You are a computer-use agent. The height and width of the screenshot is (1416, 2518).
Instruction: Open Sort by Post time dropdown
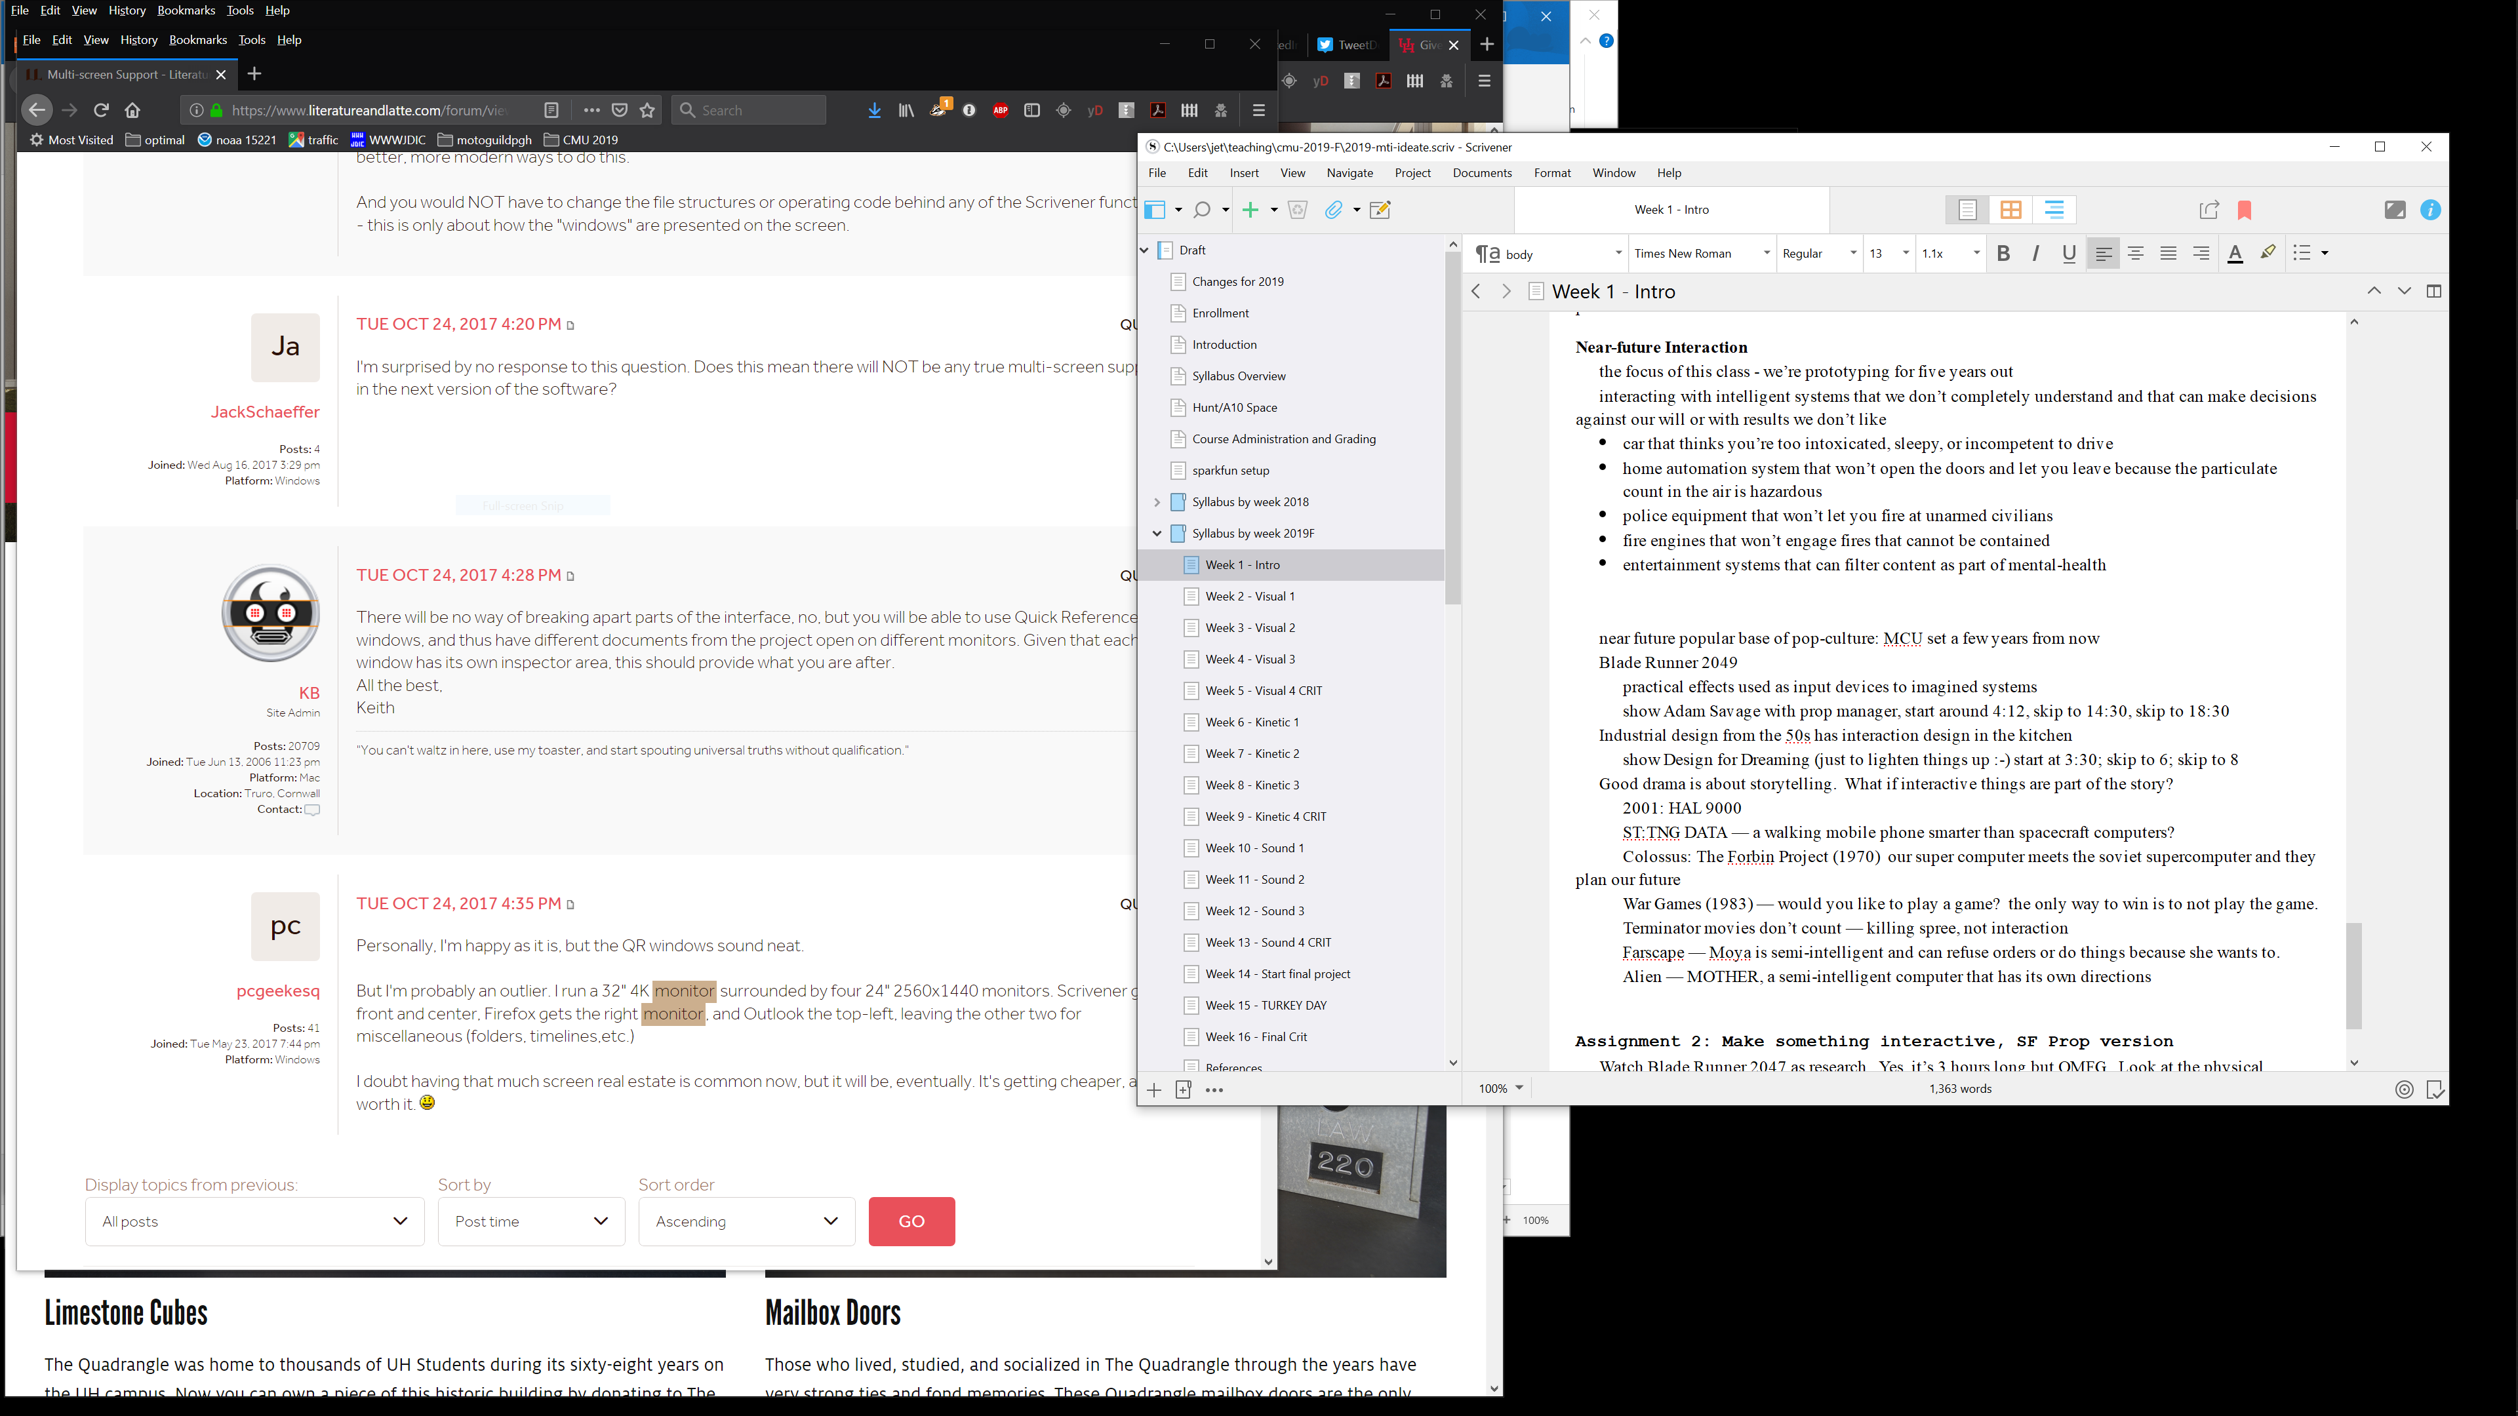[530, 1221]
